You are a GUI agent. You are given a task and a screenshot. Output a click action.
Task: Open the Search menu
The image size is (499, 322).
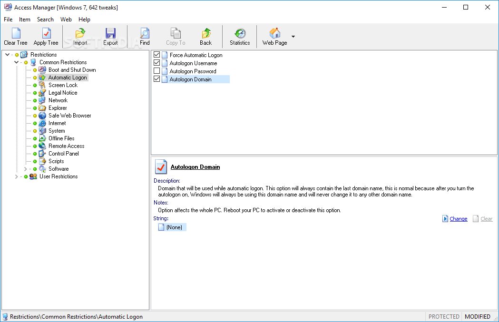(x=45, y=20)
